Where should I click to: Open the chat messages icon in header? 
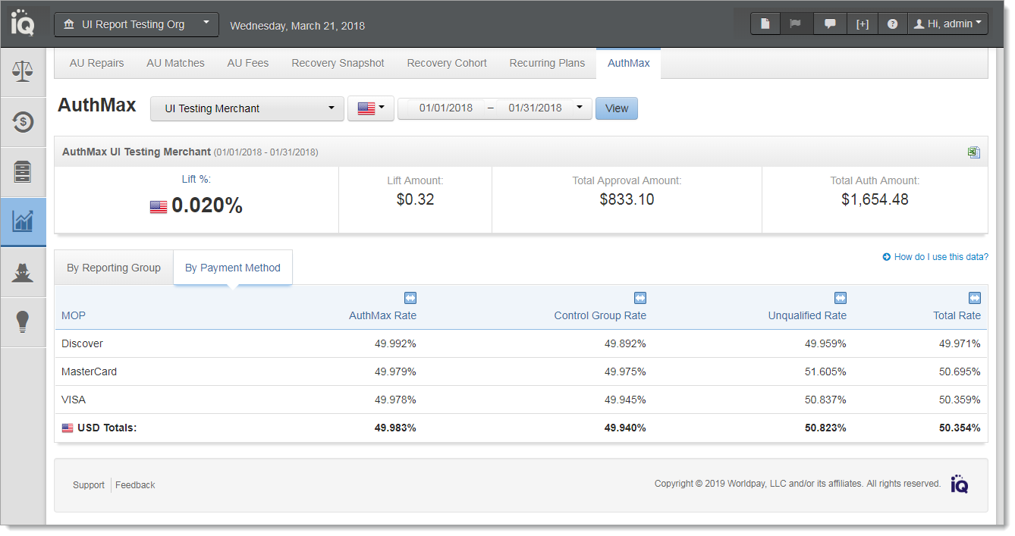click(830, 24)
